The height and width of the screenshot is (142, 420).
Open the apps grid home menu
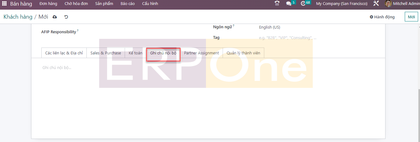(x=4, y=4)
